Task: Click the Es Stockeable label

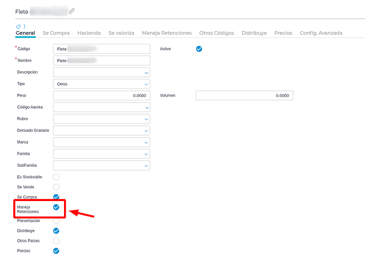Action: pos(30,177)
